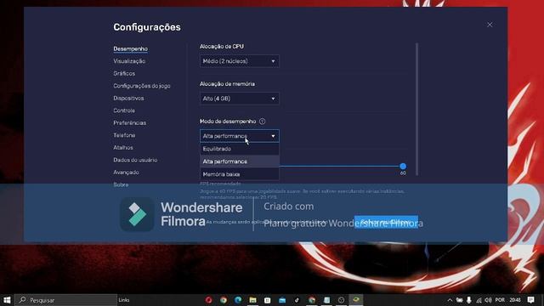Open the Atalhos settings section
Viewport: 544px width, 306px height.
pos(122,147)
